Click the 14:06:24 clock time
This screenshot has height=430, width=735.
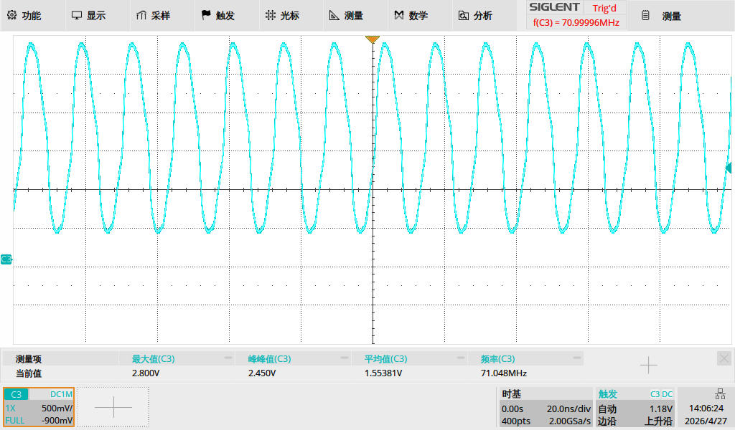click(706, 408)
